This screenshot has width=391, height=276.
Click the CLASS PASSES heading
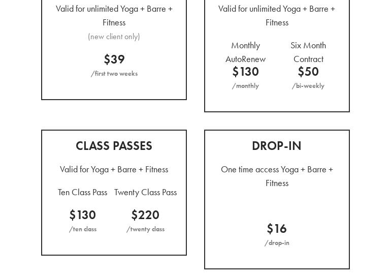pyautogui.click(x=114, y=146)
